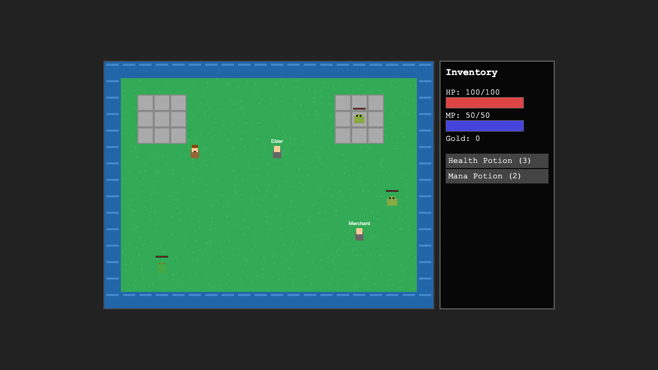Click the 'HP: 100/100' label

tap(473, 92)
